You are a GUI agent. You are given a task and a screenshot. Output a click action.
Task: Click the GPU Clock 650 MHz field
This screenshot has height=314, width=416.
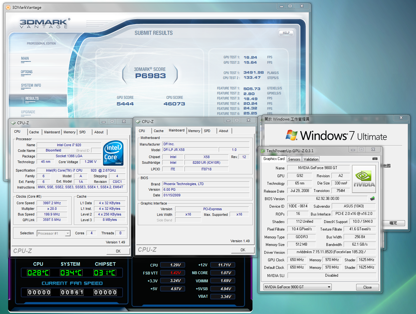297,260
